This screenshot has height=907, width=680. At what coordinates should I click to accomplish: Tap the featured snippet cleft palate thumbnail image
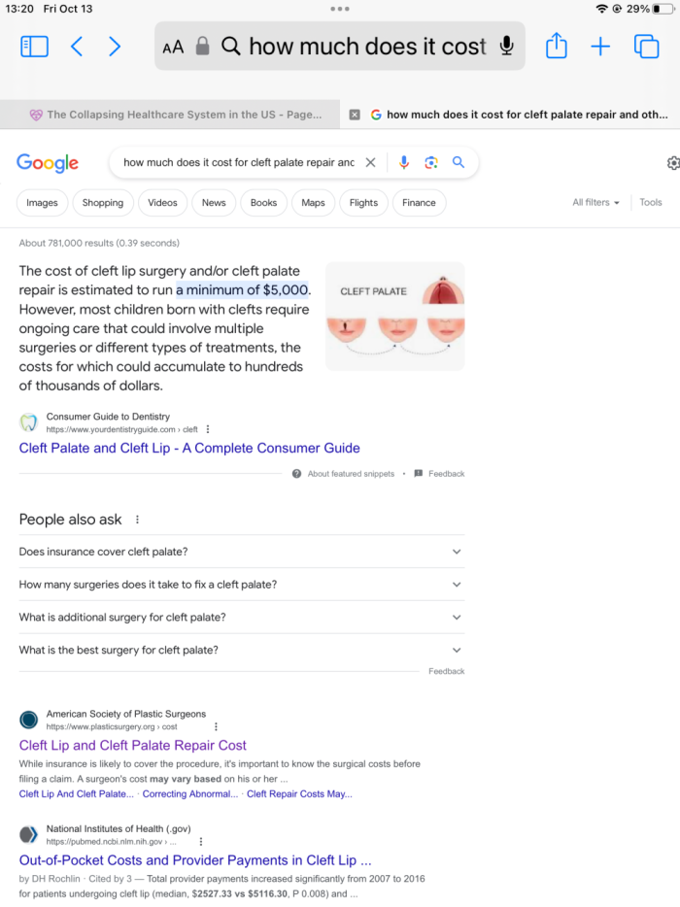tap(395, 315)
